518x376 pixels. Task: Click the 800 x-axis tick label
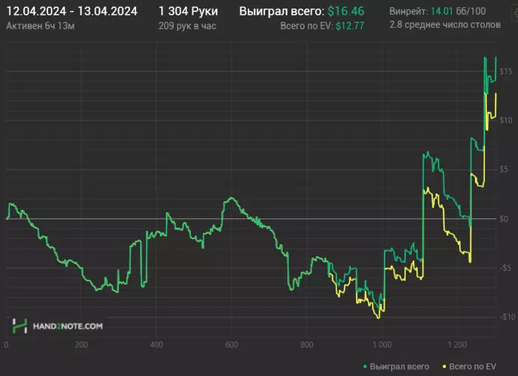[307, 345]
